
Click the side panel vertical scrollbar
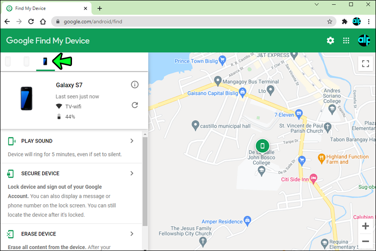[x=145, y=181]
